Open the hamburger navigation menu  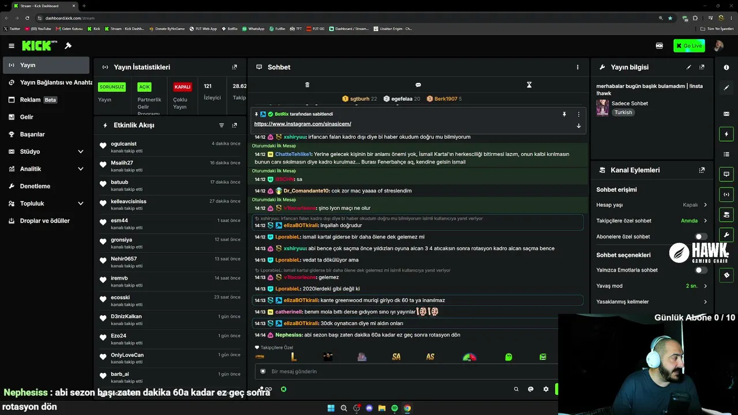point(12,46)
